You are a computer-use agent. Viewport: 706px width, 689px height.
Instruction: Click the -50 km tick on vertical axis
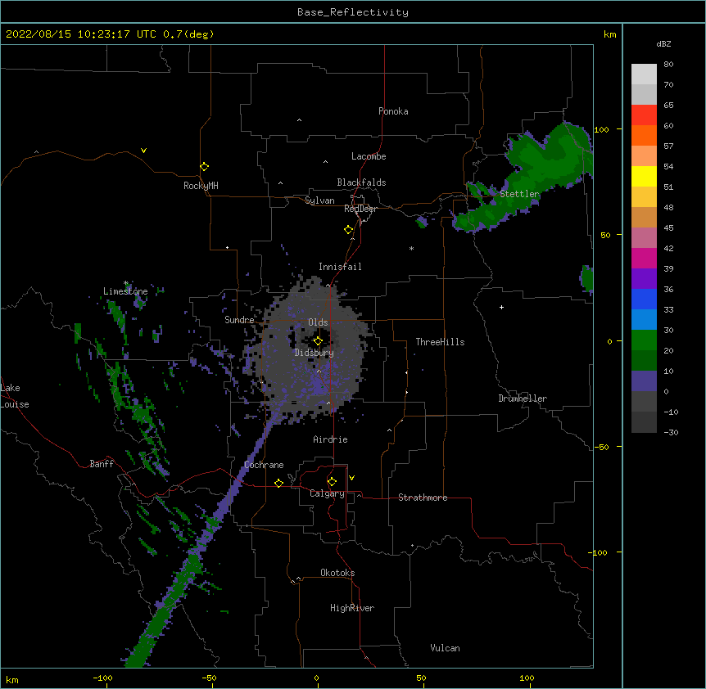[x=601, y=447]
